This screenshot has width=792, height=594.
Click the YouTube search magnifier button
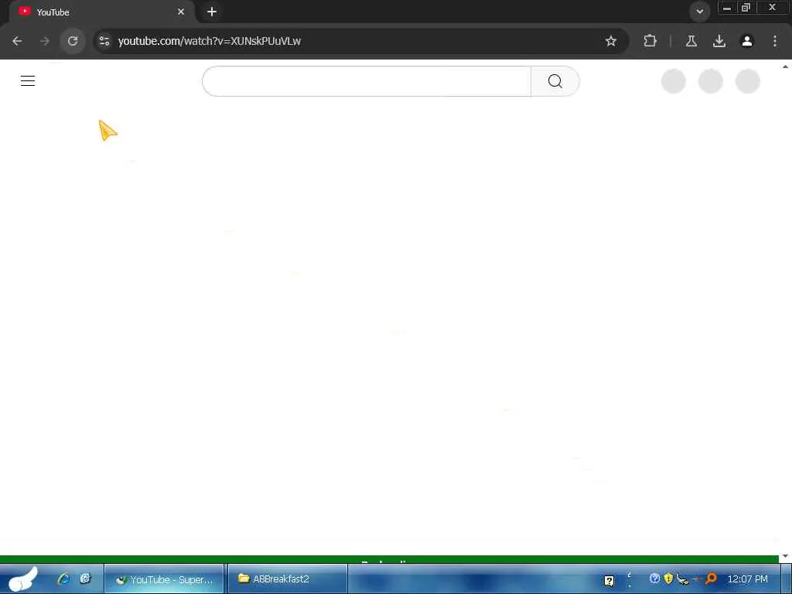(555, 81)
